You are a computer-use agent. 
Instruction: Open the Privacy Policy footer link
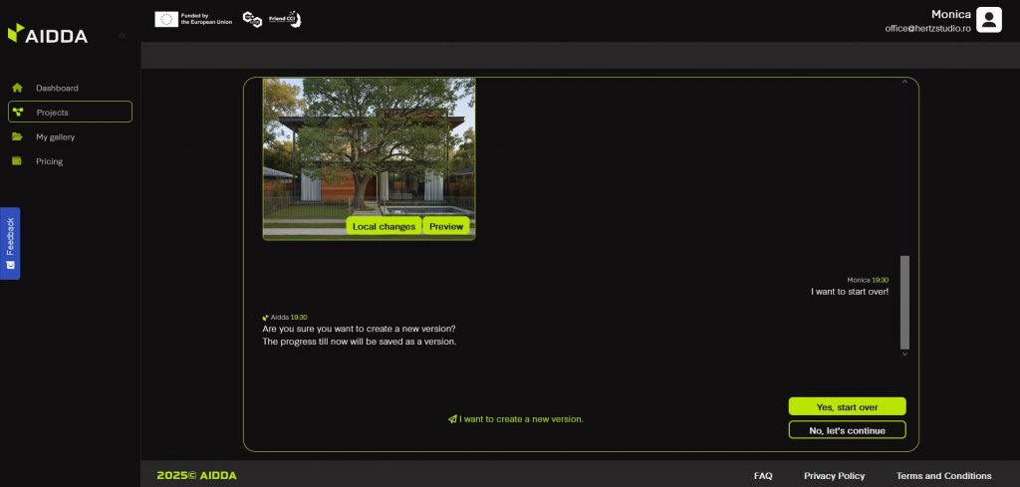pyautogui.click(x=834, y=476)
